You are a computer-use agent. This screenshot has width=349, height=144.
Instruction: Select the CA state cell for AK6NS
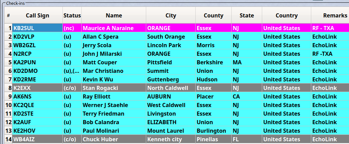pos(246,96)
